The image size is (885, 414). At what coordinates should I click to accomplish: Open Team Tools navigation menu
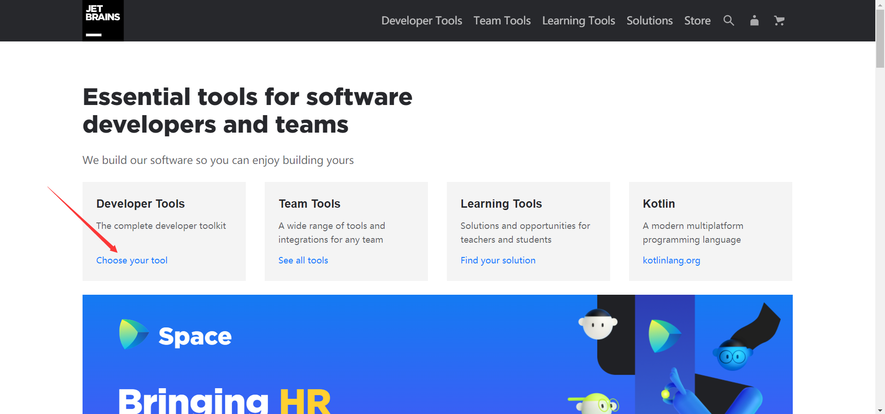(502, 21)
